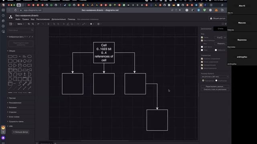The width and height of the screenshot is (257, 144).
Task: Open the table insert dropdown
Action: pos(99,24)
